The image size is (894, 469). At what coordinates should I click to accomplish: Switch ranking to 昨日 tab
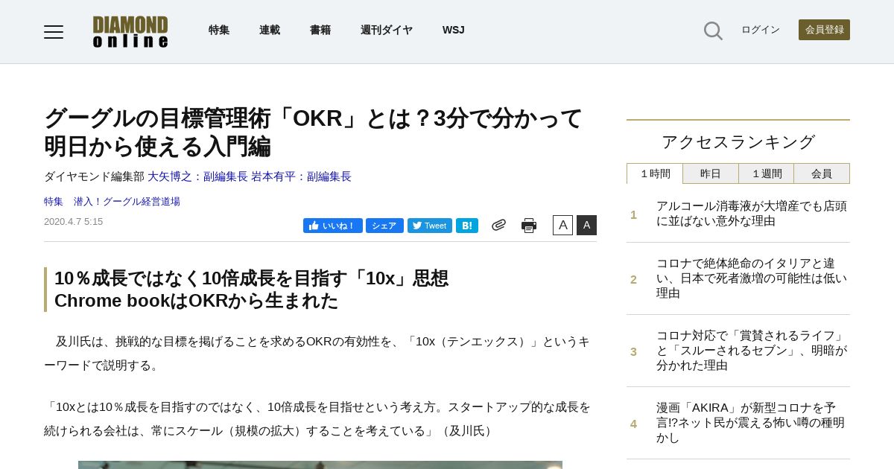711,173
